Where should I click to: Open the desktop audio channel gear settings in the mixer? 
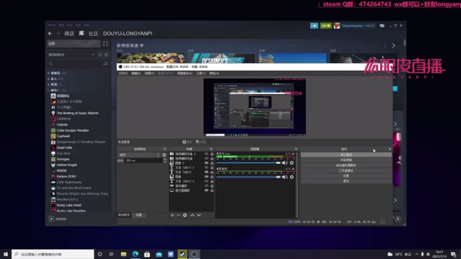click(x=292, y=177)
